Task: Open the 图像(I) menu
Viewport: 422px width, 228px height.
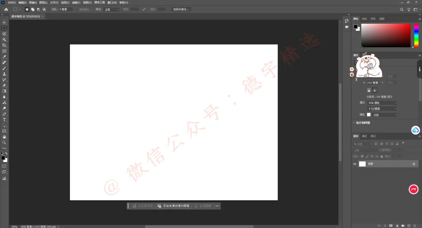Action: [33, 2]
